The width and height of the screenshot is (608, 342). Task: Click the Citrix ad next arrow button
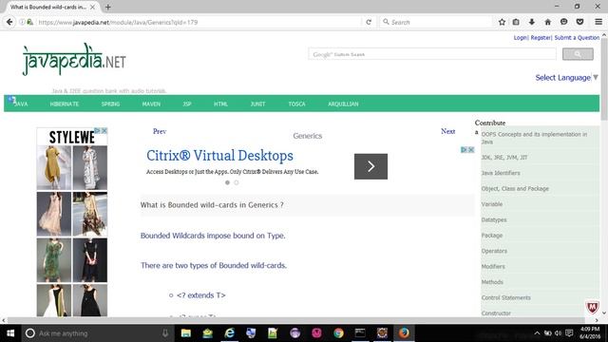370,166
